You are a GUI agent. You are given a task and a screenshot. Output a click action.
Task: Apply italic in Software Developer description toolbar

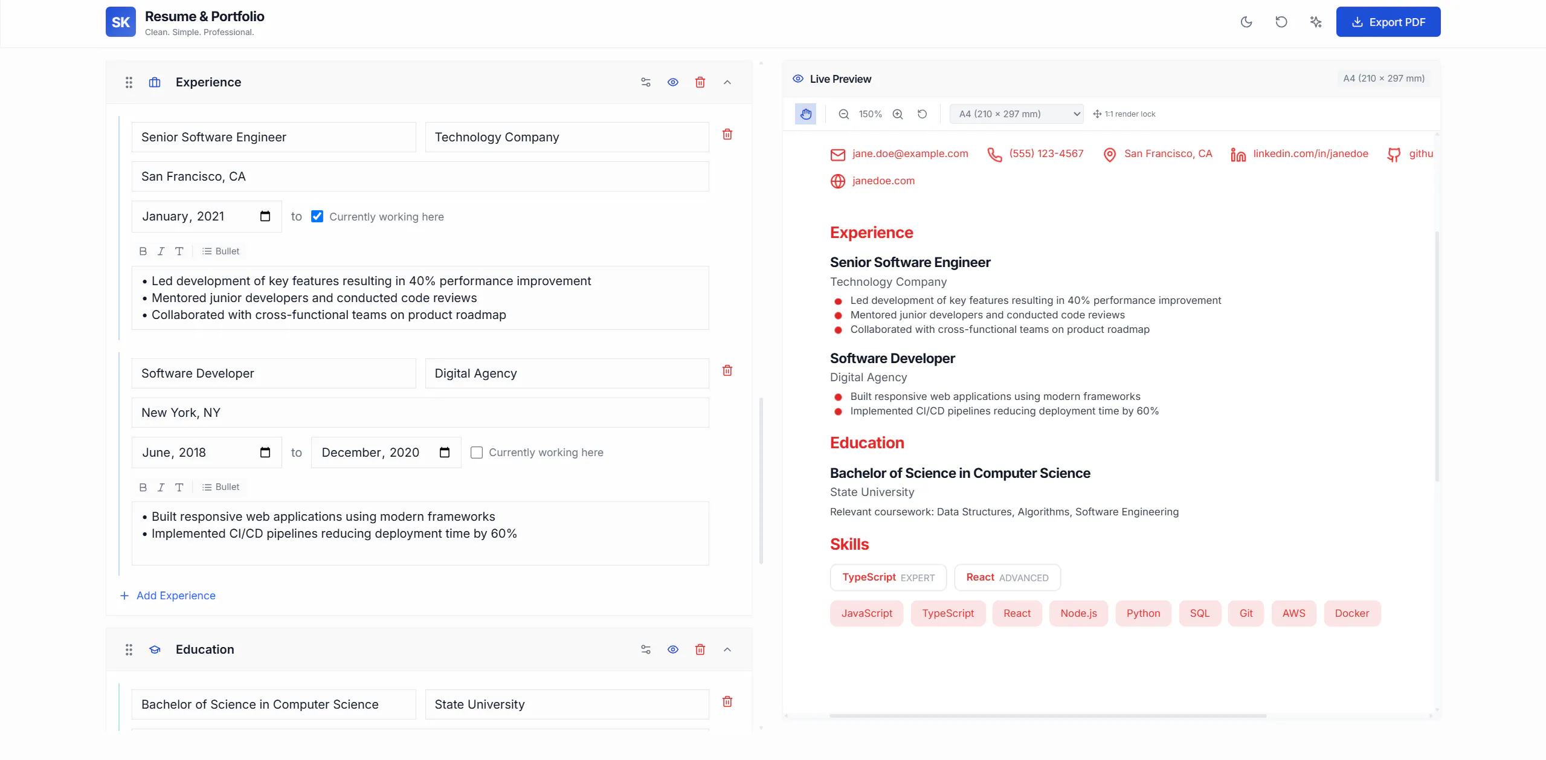161,487
